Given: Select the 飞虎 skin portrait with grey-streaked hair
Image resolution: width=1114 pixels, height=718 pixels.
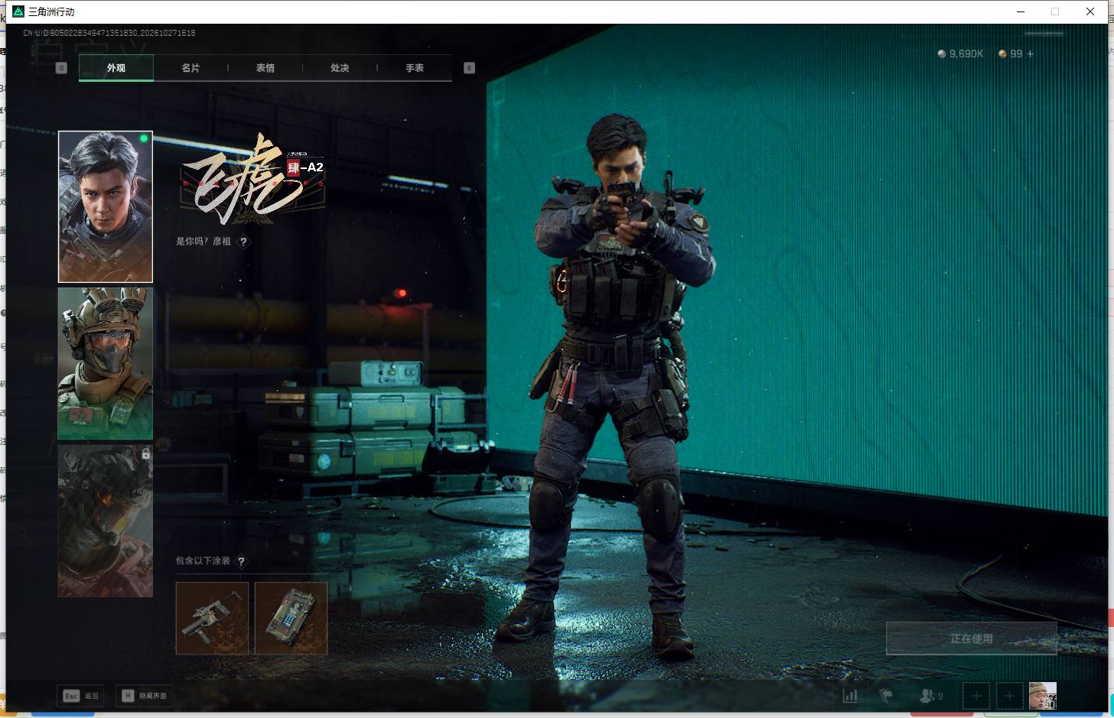Looking at the screenshot, I should tap(106, 206).
